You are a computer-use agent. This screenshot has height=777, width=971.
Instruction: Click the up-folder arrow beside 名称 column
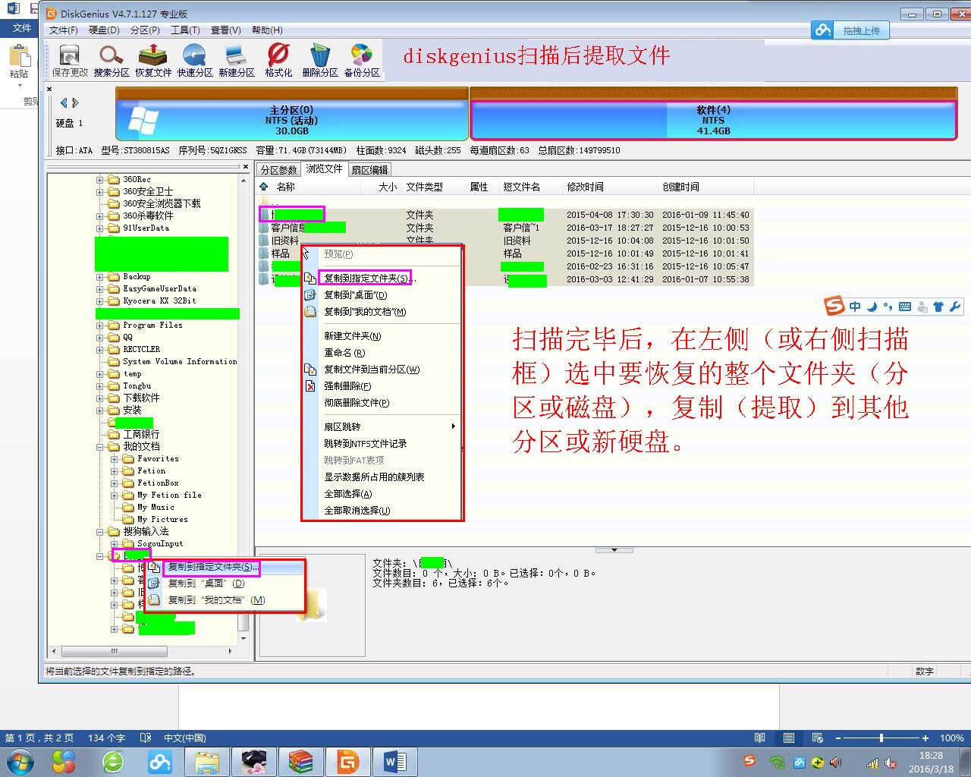(264, 187)
